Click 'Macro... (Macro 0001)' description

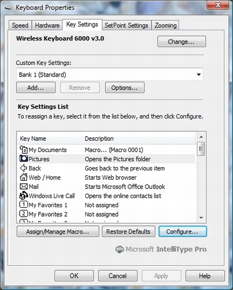click(x=114, y=150)
